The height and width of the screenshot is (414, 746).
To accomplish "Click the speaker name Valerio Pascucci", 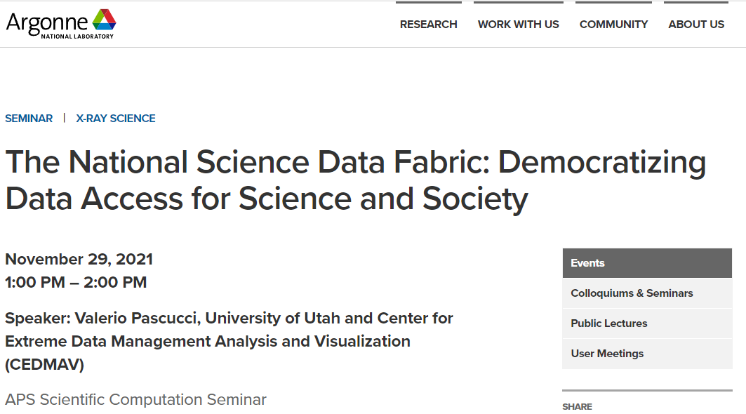I will point(135,318).
